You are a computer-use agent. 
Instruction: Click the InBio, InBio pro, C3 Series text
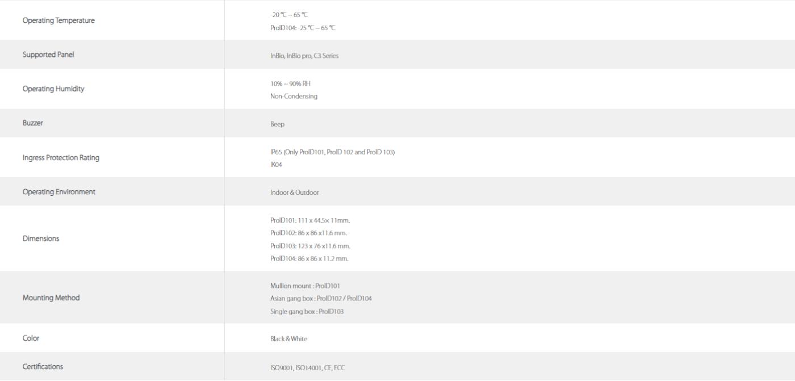[304, 56]
